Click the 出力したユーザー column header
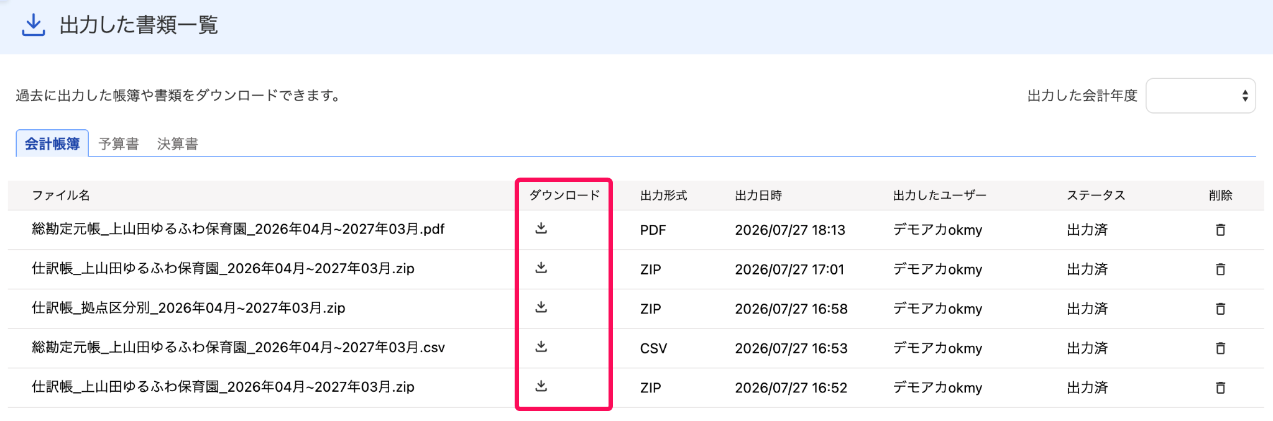1273x421 pixels. click(x=939, y=196)
